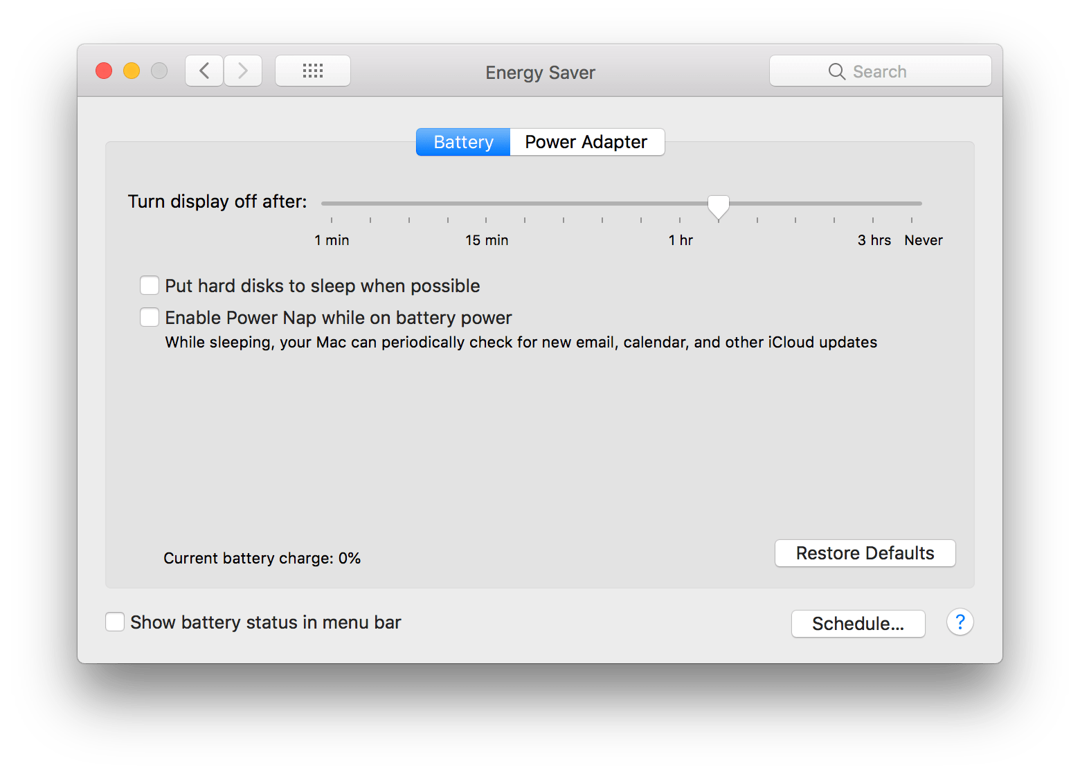Click the 15 min slider label
The image size is (1080, 774).
pyautogui.click(x=487, y=240)
